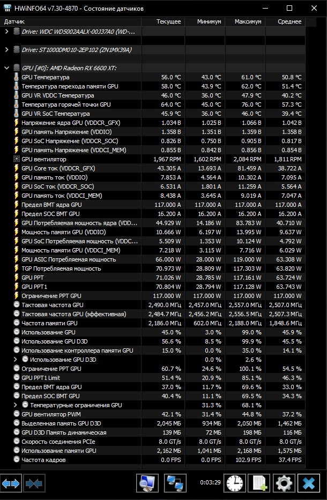Viewport: 327px width, 500px height.
Task: Click the thermometer icon beside GPU Температура
Action: (17, 77)
